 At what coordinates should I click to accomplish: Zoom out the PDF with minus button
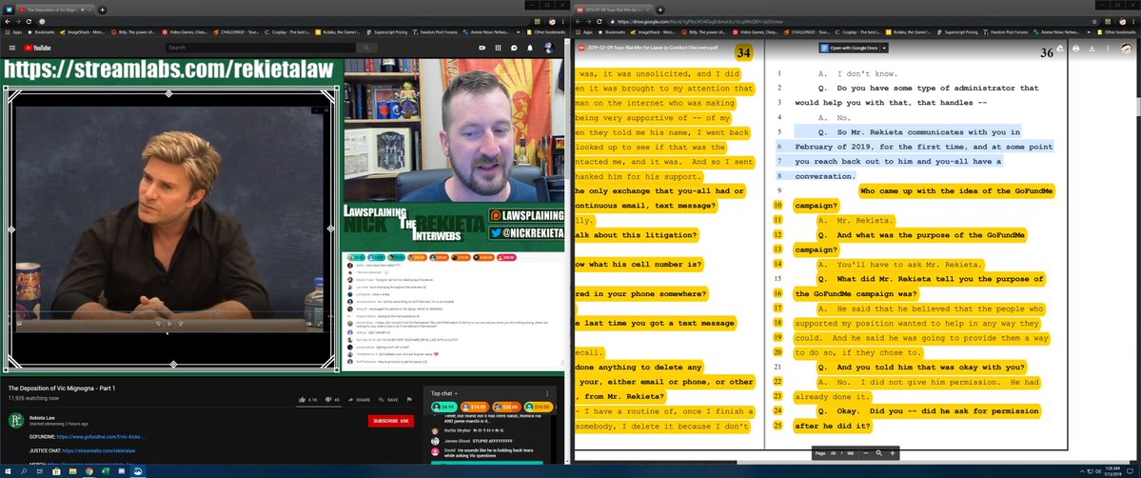pos(866,453)
